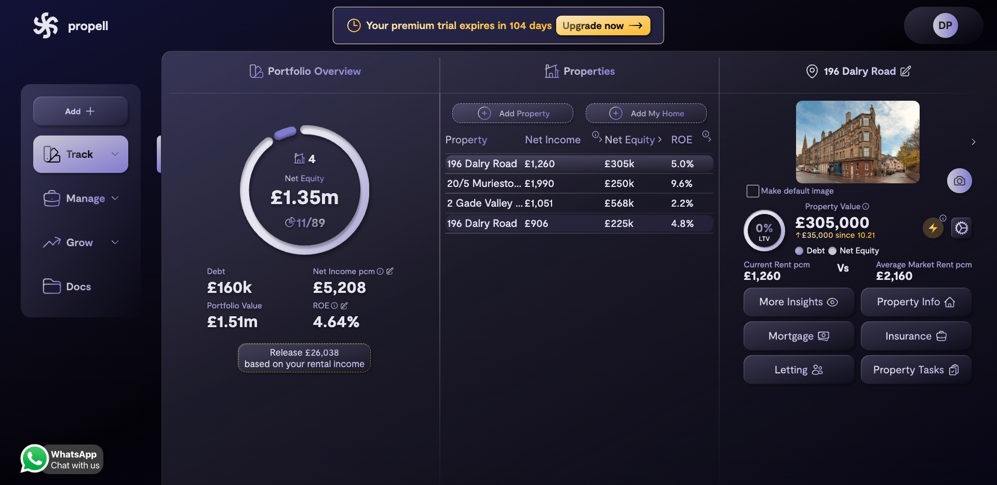This screenshot has width=997, height=485.
Task: Edit Net Income pcm pencil icon
Action: (x=390, y=271)
